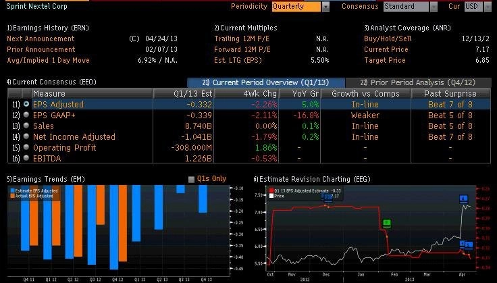497x283 pixels.
Task: Click the Est. LTG (EPS) value 5.50%
Action: tap(319, 60)
